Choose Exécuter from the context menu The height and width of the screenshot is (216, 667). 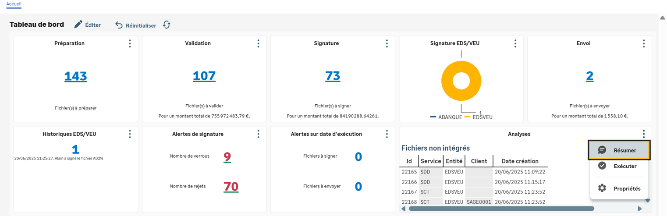tap(619, 166)
